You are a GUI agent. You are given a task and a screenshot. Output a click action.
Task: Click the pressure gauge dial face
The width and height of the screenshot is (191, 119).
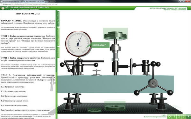click(x=78, y=44)
